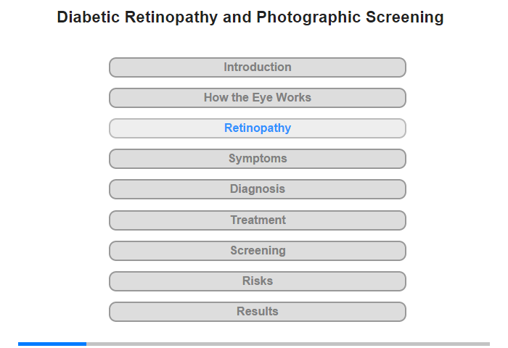
Task: Choose the Risks chapter button
Action: pyautogui.click(x=258, y=281)
